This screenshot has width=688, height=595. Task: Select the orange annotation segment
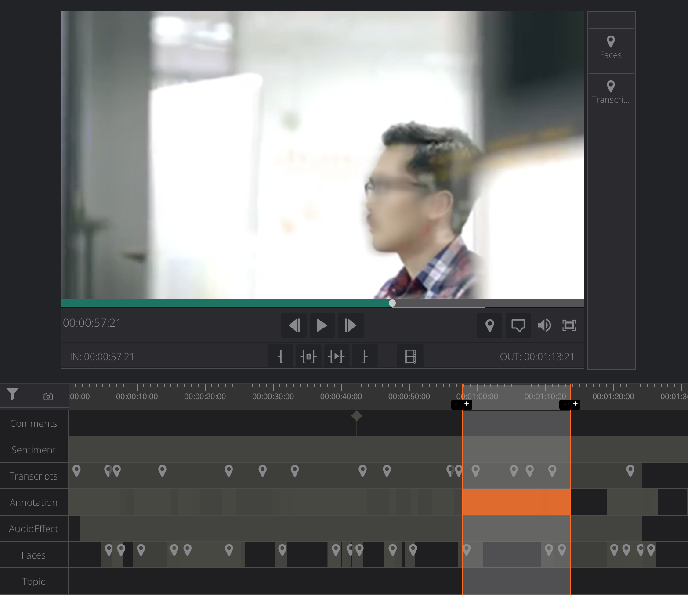[x=516, y=502]
